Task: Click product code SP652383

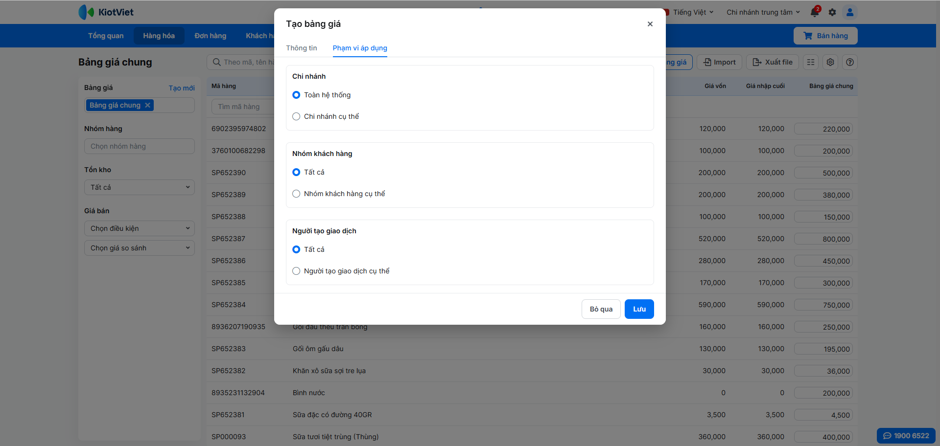Action: 229,349
